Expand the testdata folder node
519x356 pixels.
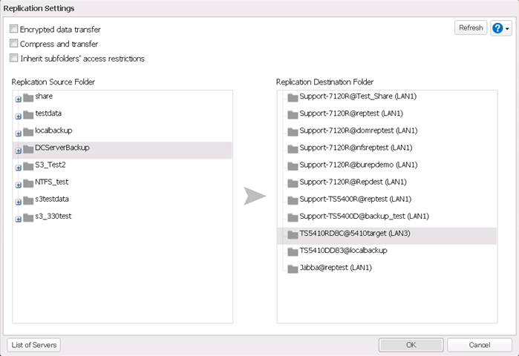(x=19, y=116)
